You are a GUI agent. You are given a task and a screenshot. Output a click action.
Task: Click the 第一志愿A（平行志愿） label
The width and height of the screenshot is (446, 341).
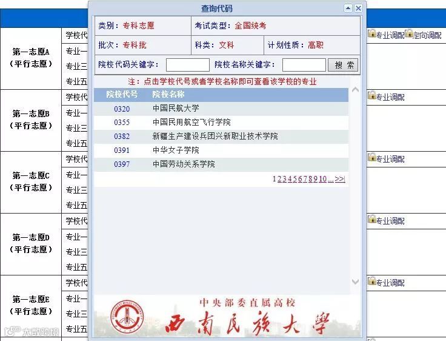point(31,58)
